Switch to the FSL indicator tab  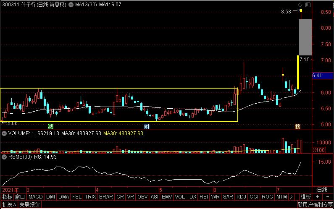(77, 197)
